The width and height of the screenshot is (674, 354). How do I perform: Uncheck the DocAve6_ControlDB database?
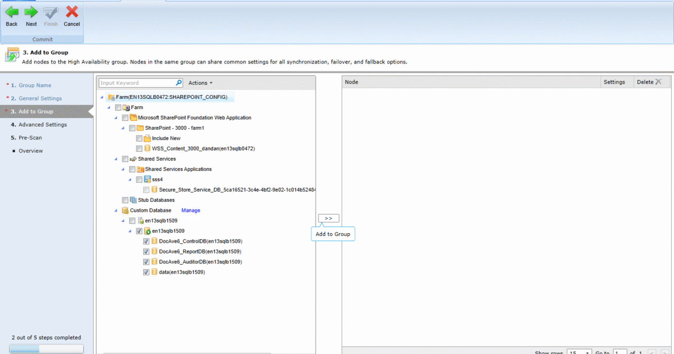coord(146,241)
